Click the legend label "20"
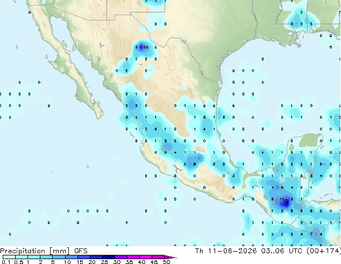This screenshot has height=264, width=341. pyautogui.click(x=92, y=262)
